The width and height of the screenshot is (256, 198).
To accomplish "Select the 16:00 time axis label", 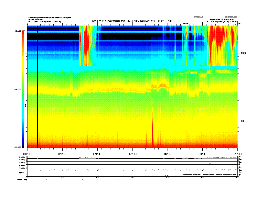I will (x=167, y=154).
